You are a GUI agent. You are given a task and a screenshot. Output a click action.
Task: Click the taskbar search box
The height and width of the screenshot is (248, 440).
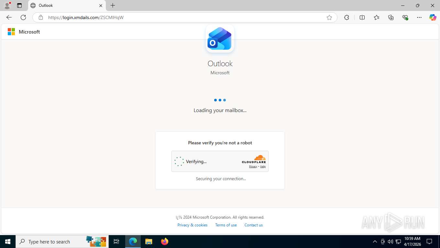pyautogui.click(x=62, y=242)
